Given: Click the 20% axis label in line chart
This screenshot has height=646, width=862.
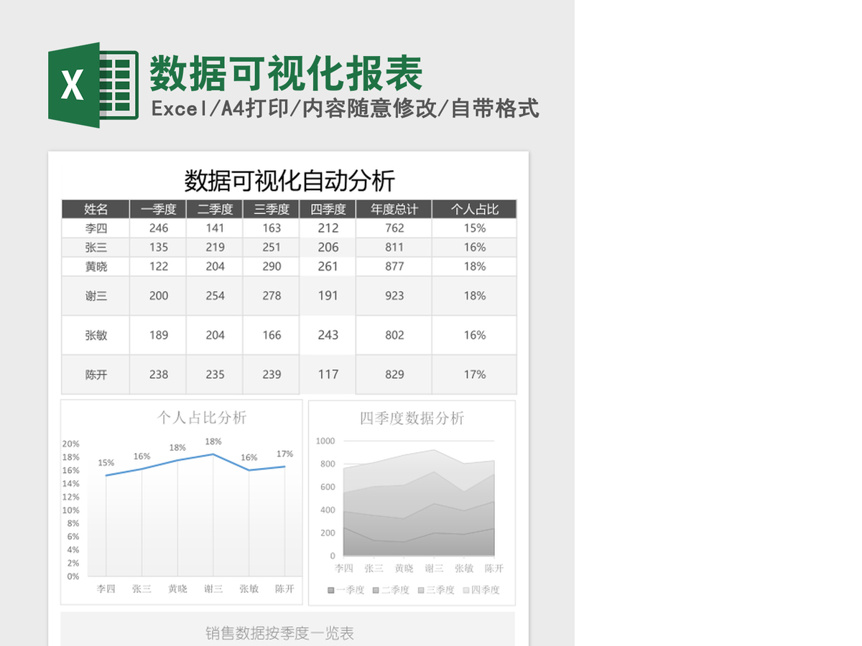Looking at the screenshot, I should [x=72, y=444].
